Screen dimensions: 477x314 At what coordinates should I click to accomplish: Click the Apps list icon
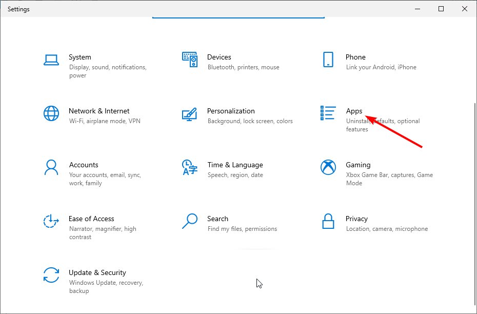click(x=328, y=113)
